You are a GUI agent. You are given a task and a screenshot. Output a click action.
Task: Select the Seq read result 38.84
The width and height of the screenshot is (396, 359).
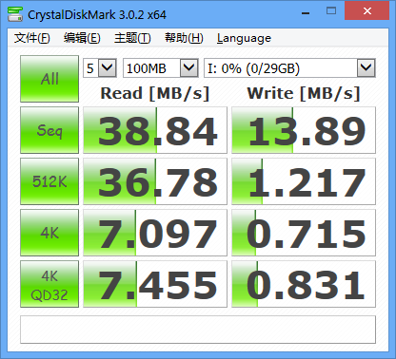point(155,130)
